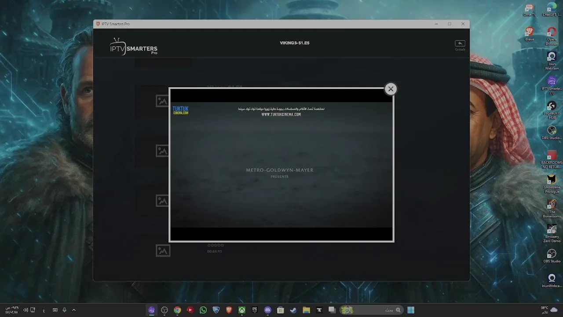Image resolution: width=563 pixels, height=317 pixels.
Task: Click the microphone tray icon
Action: pos(64,310)
